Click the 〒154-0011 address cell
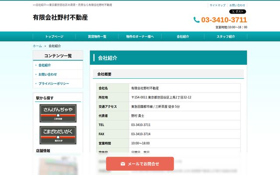The image size is (280, 175). pyautogui.click(x=185, y=97)
